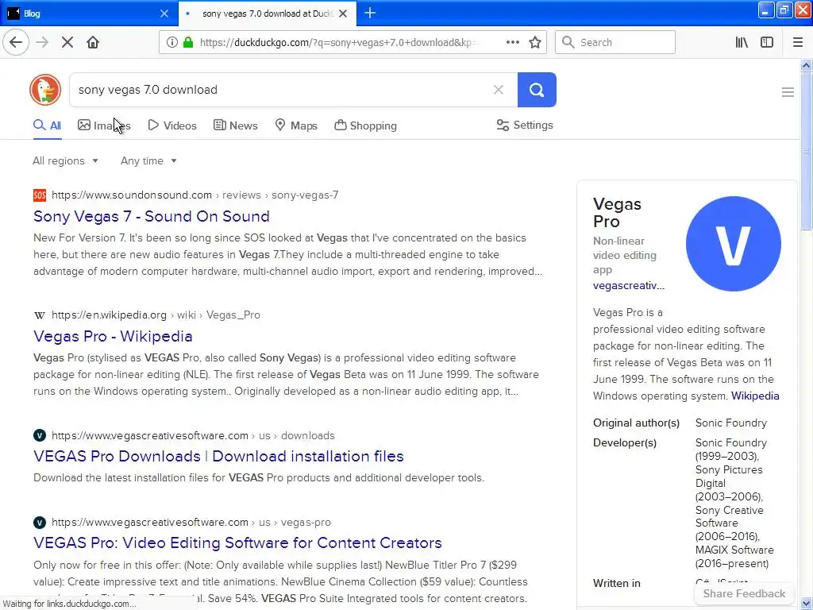This screenshot has height=610, width=813.
Task: Open VEGAS Pro Downloads result link
Action: [219, 456]
